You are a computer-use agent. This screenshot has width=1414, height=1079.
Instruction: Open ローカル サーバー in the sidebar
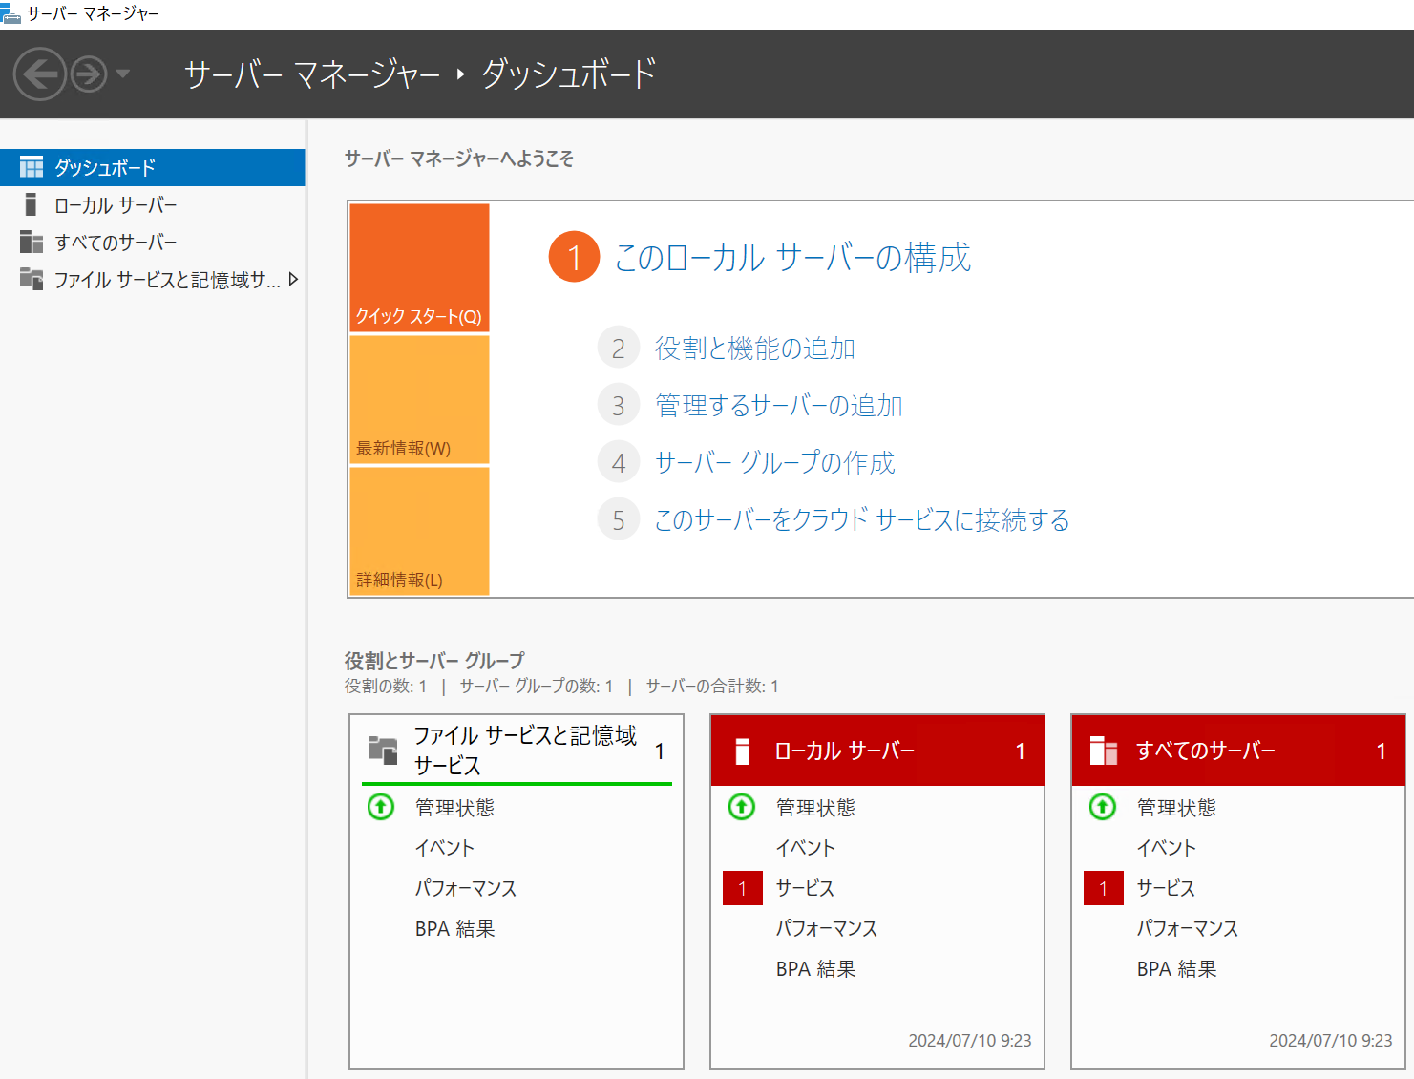[x=115, y=205]
